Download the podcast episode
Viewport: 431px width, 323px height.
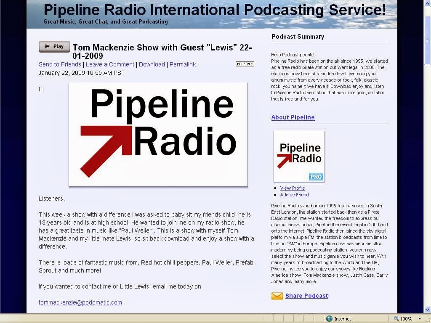(152, 64)
